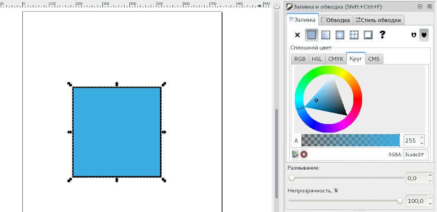The height and width of the screenshot is (212, 437).
Task: Click the color-managed toggle icon
Action: coord(295,154)
